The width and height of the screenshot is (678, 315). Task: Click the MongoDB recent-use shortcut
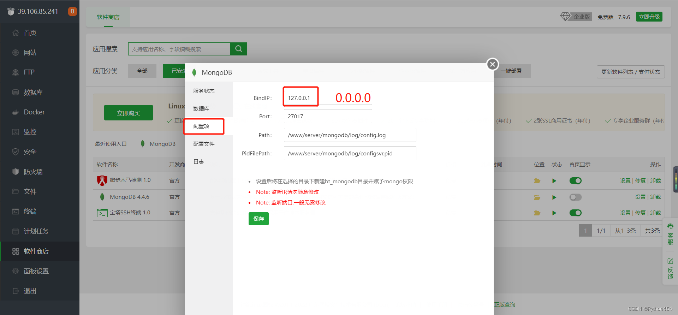(158, 144)
